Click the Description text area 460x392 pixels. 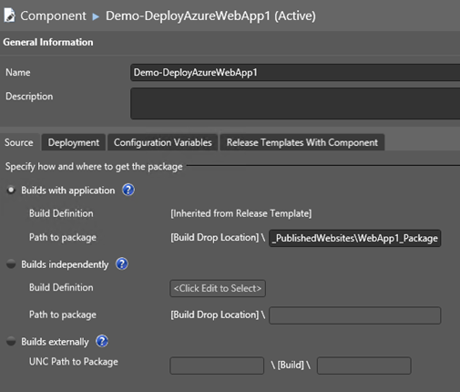295,103
